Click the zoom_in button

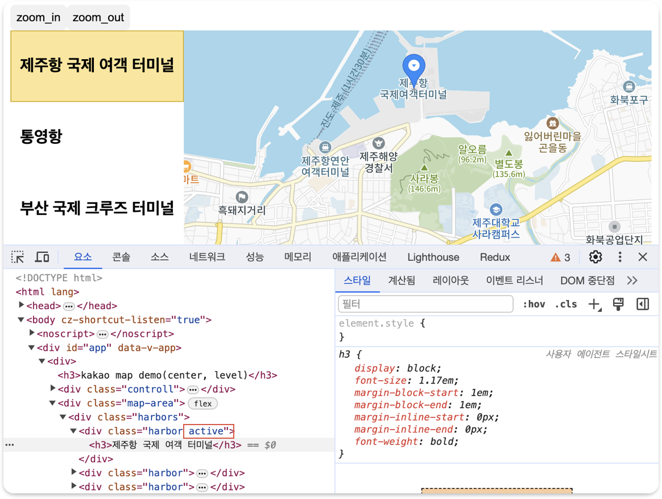point(39,17)
